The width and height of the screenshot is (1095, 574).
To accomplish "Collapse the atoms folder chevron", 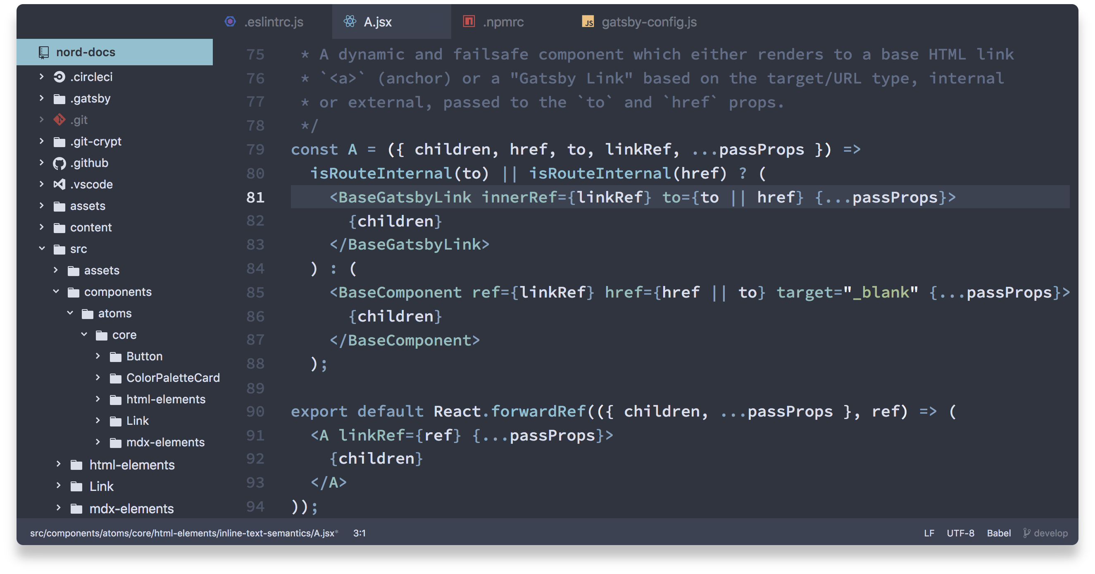I will click(70, 313).
